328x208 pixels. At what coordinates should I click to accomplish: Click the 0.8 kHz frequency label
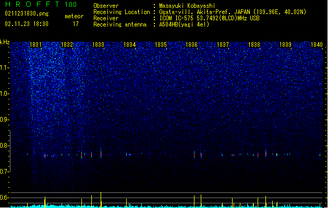point(4,146)
